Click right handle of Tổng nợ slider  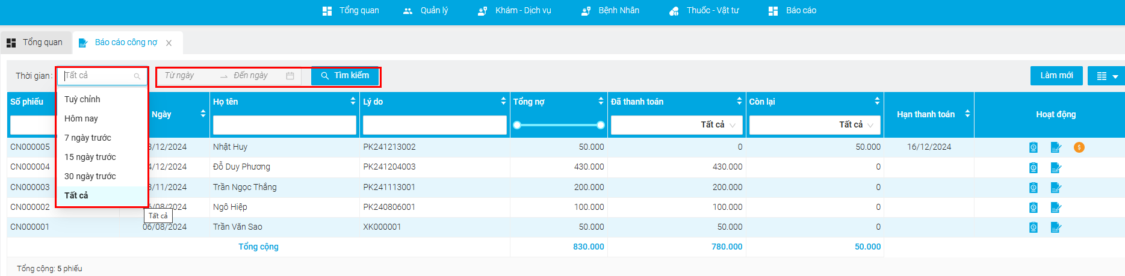coord(601,125)
